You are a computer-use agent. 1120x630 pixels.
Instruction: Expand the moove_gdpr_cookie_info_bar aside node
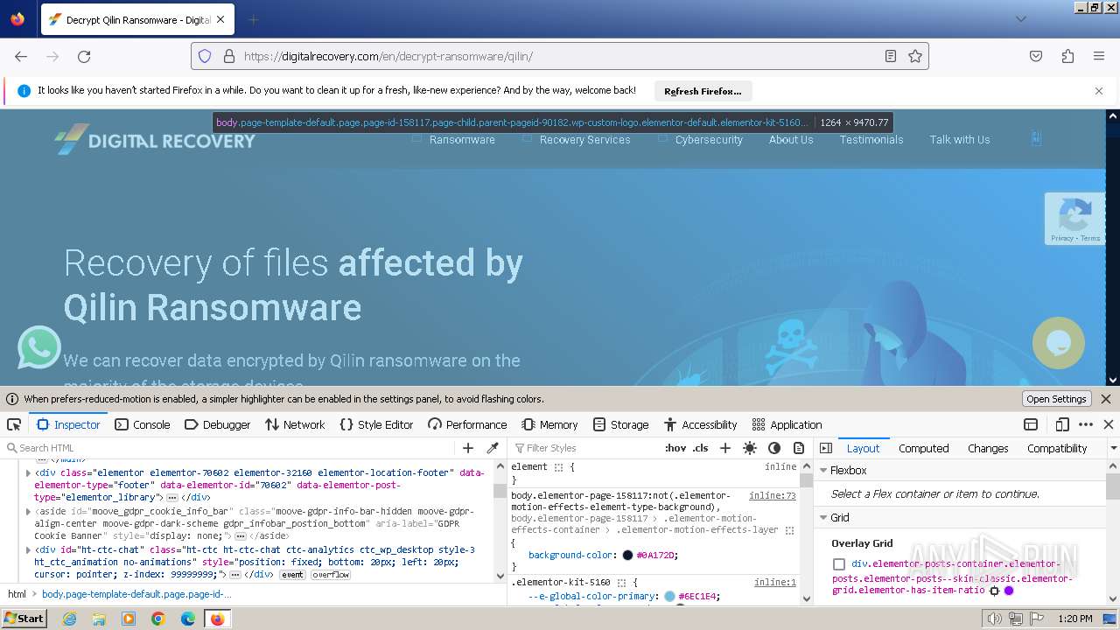[x=28, y=511]
